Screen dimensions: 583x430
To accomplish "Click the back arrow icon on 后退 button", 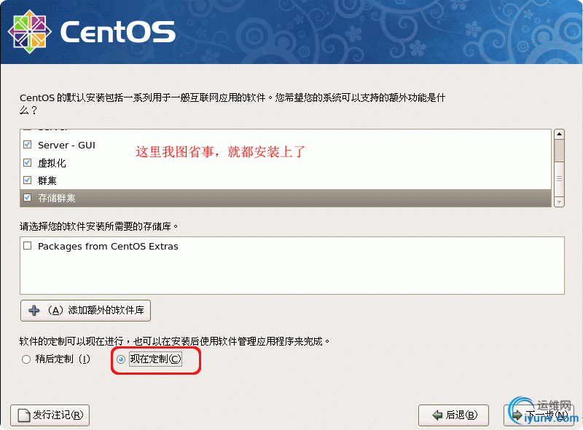I will pyautogui.click(x=438, y=415).
